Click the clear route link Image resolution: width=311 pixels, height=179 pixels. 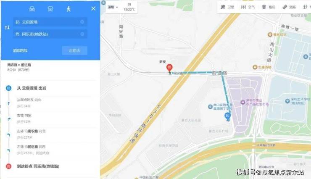[20, 50]
